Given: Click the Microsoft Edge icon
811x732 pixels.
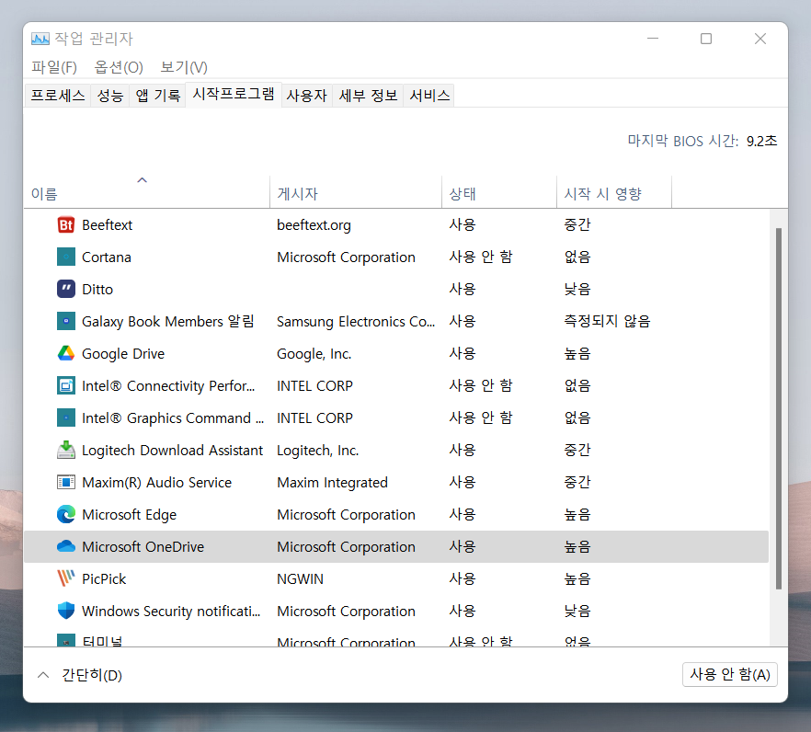Looking at the screenshot, I should click(x=65, y=514).
